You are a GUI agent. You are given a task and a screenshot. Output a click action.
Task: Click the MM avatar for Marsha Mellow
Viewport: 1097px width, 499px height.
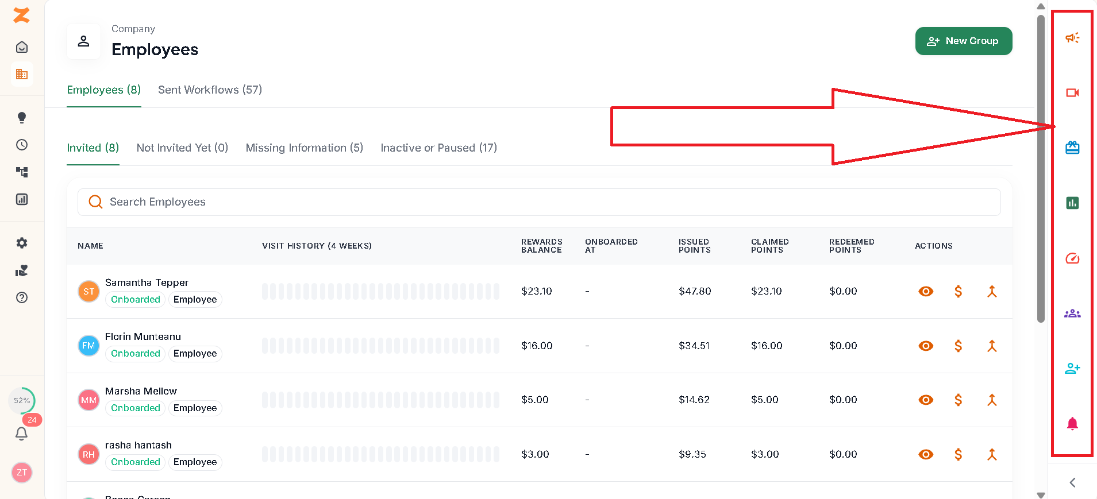(x=88, y=400)
